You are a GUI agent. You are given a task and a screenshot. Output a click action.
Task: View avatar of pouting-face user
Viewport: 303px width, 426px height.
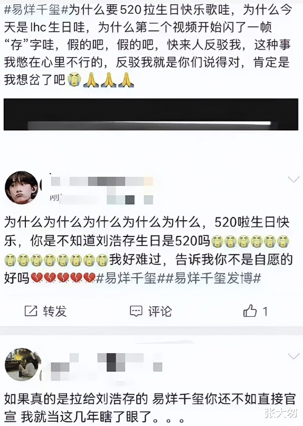[22, 187]
